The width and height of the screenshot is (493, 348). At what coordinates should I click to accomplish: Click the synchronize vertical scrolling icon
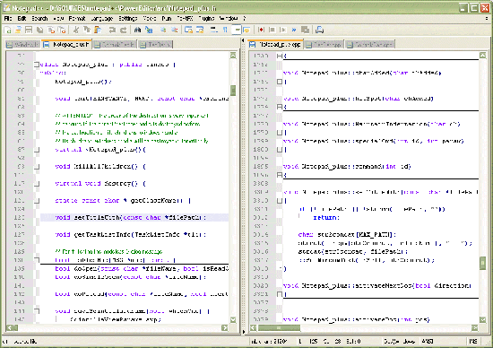coord(188,30)
